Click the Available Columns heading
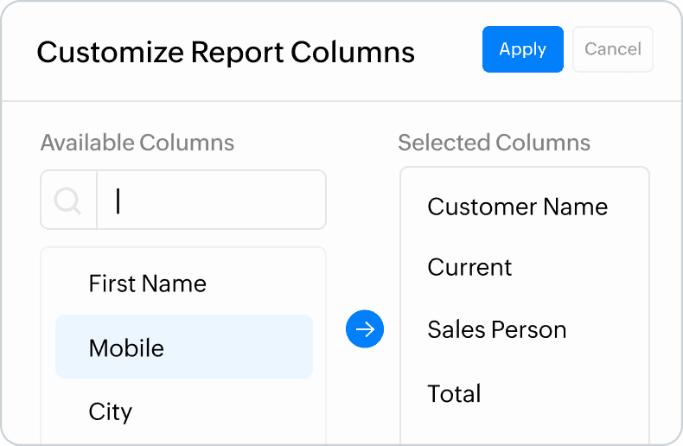Image resolution: width=683 pixels, height=446 pixels. pos(137,143)
